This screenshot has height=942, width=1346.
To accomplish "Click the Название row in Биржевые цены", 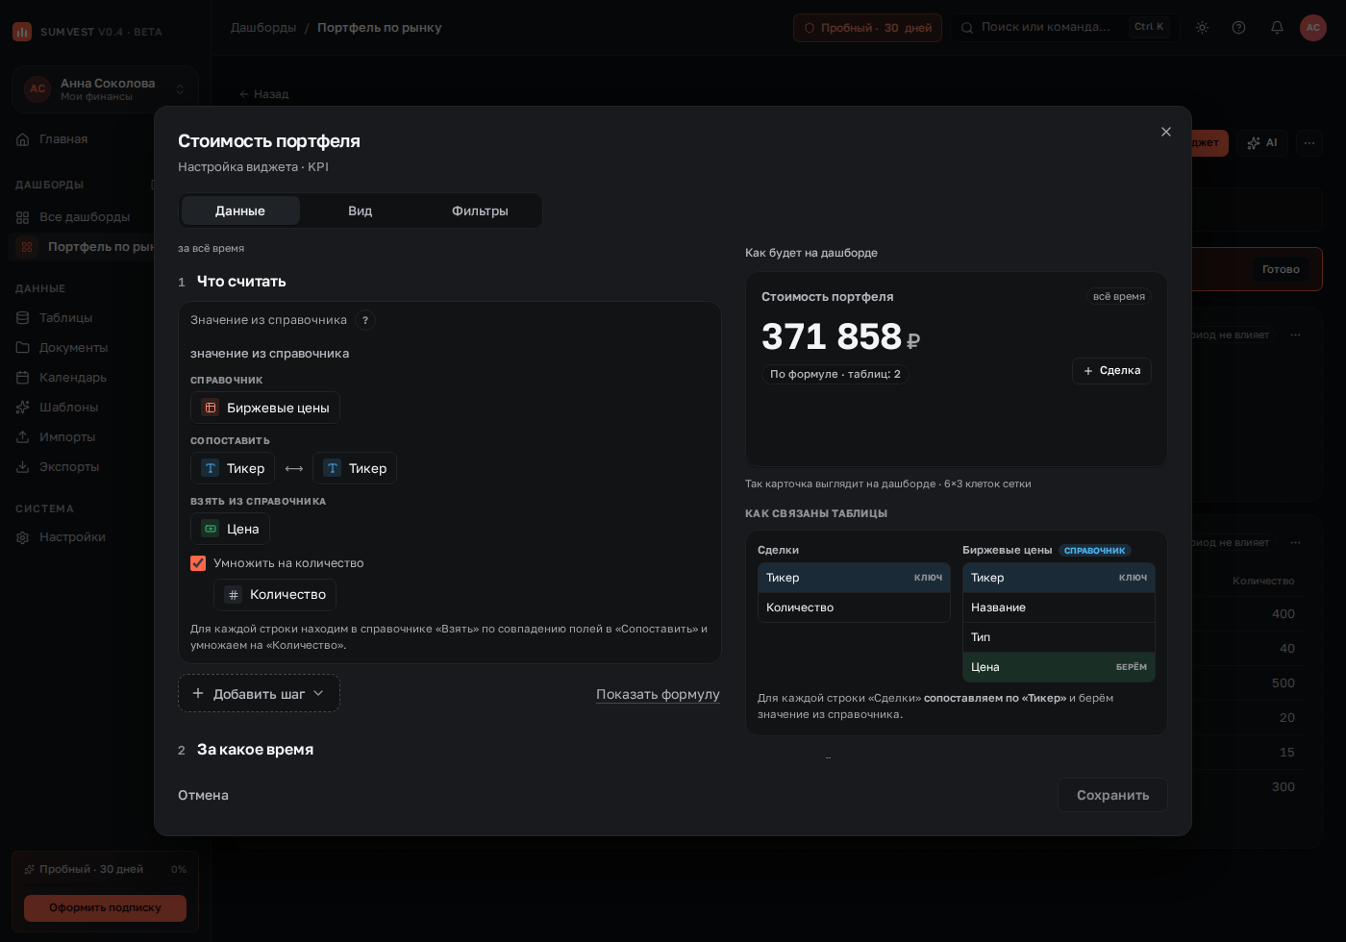I will pyautogui.click(x=1059, y=607).
